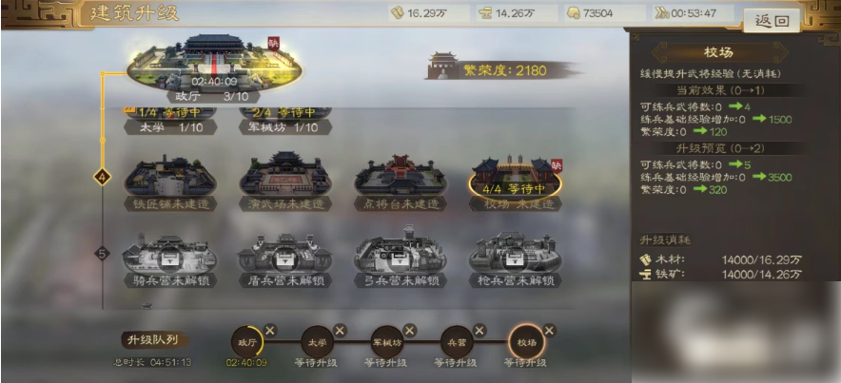Click the locked 盾兵营 shield camp
841x383 pixels.
[285, 259]
